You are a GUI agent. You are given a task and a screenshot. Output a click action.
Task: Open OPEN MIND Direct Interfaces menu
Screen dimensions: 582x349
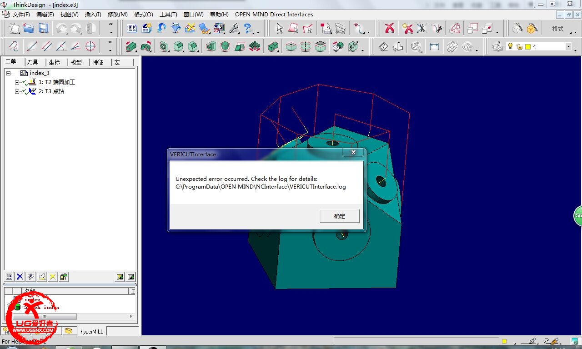274,15
